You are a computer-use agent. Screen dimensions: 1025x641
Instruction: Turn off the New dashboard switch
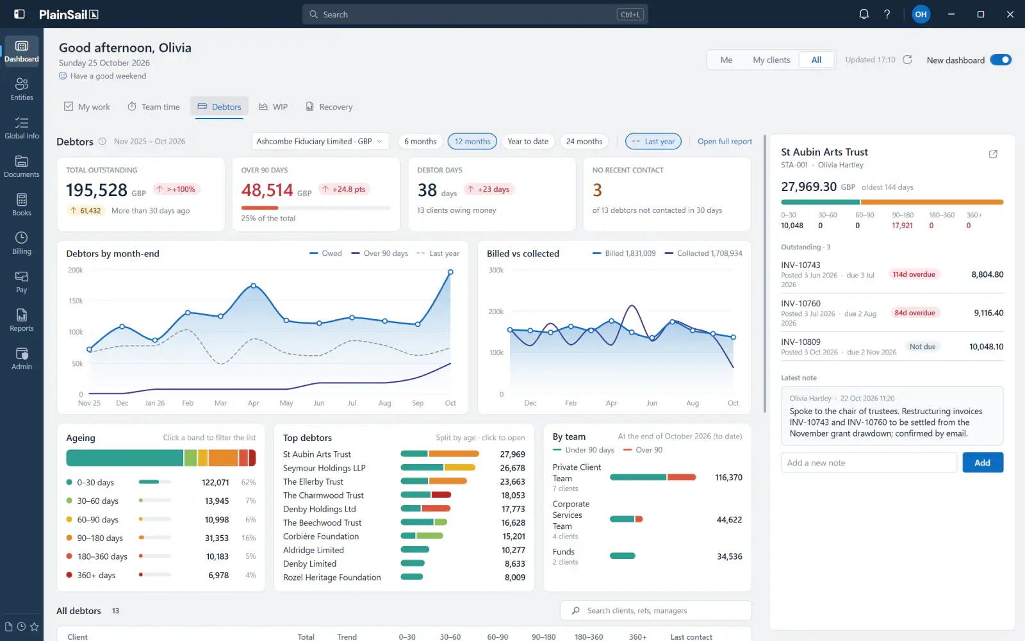1001,60
